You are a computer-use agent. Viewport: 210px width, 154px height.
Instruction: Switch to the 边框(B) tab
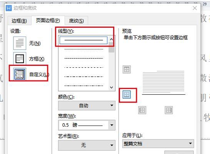[19, 21]
